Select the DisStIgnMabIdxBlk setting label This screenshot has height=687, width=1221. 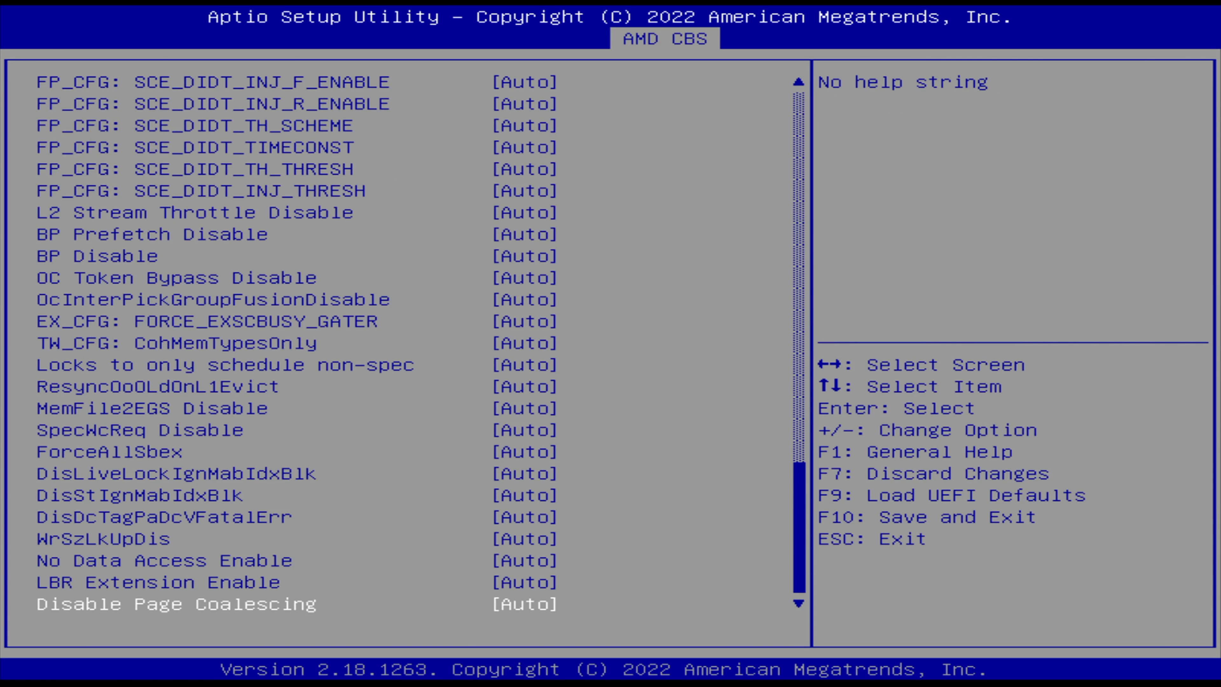(x=140, y=496)
